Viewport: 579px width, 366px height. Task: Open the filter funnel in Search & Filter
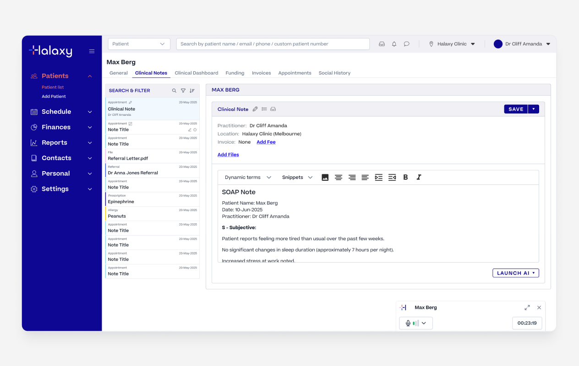(183, 91)
